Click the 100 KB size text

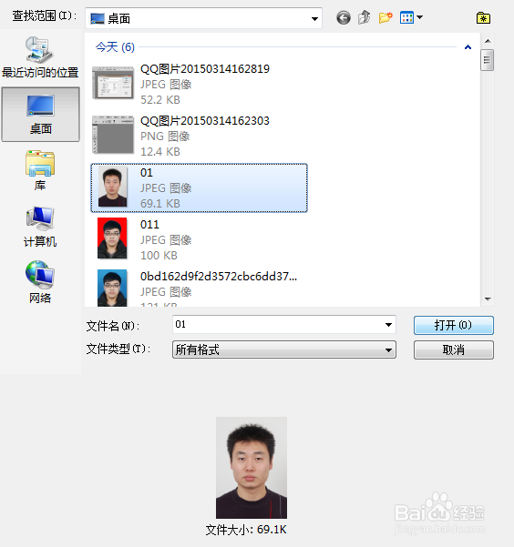point(159,256)
